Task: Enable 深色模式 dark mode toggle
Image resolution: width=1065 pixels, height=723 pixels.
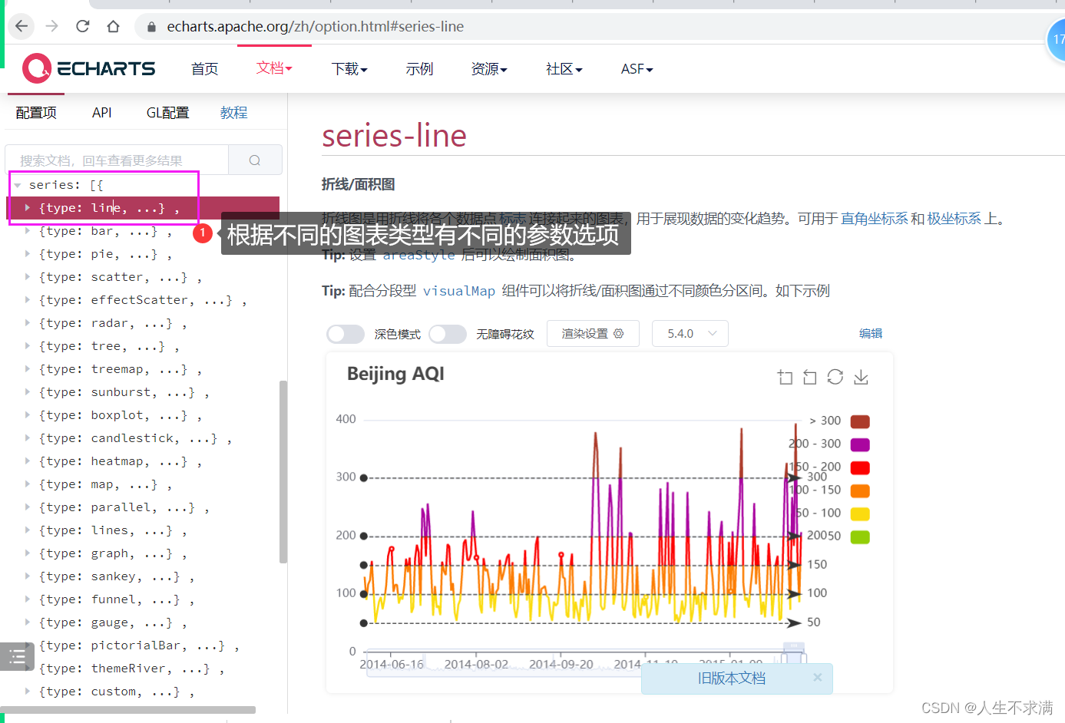Action: (346, 334)
